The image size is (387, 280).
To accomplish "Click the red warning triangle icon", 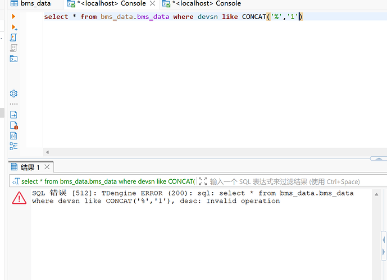I will [x=19, y=198].
